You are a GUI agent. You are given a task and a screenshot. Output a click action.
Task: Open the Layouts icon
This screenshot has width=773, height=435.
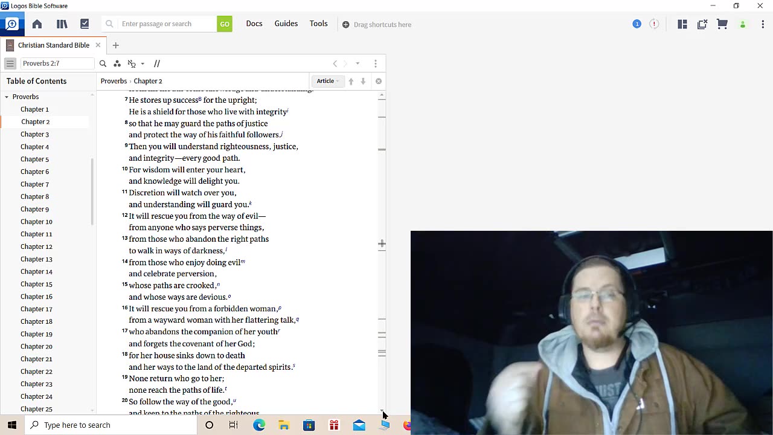[682, 24]
